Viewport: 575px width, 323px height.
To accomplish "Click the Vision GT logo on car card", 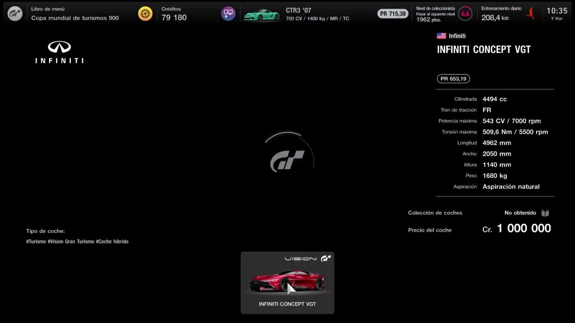I will (x=308, y=258).
